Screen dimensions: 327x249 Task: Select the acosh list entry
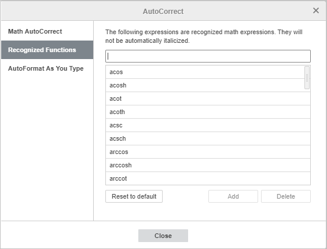pyautogui.click(x=205, y=85)
